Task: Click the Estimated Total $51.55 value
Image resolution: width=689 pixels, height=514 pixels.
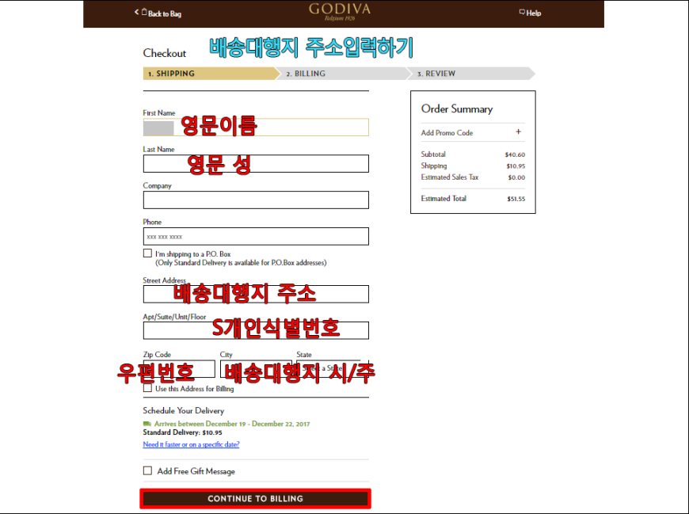Action: point(516,199)
